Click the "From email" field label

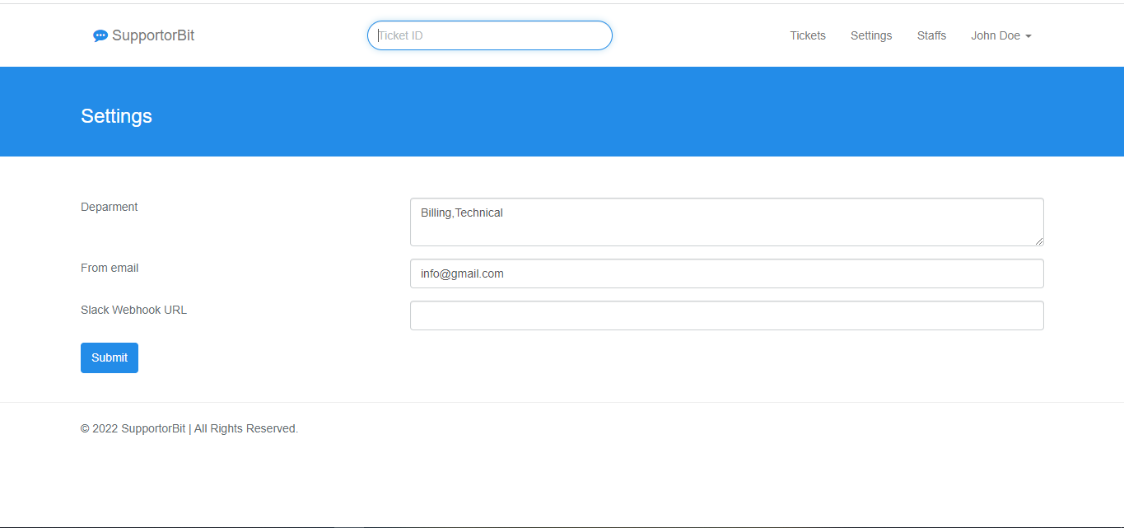click(x=110, y=268)
